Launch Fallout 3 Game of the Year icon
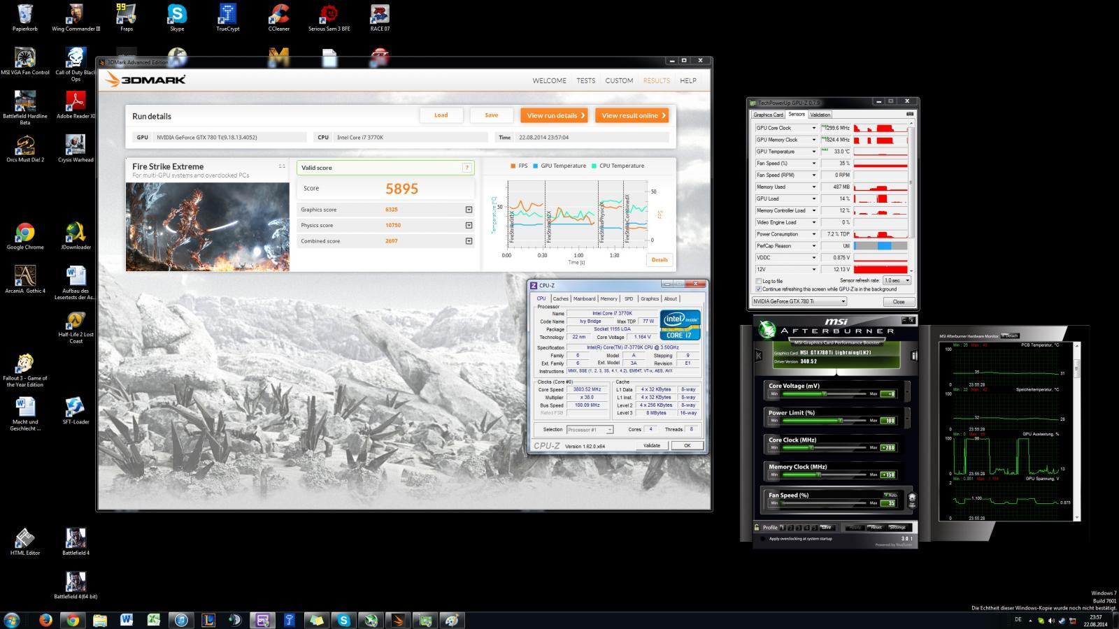 point(25,370)
